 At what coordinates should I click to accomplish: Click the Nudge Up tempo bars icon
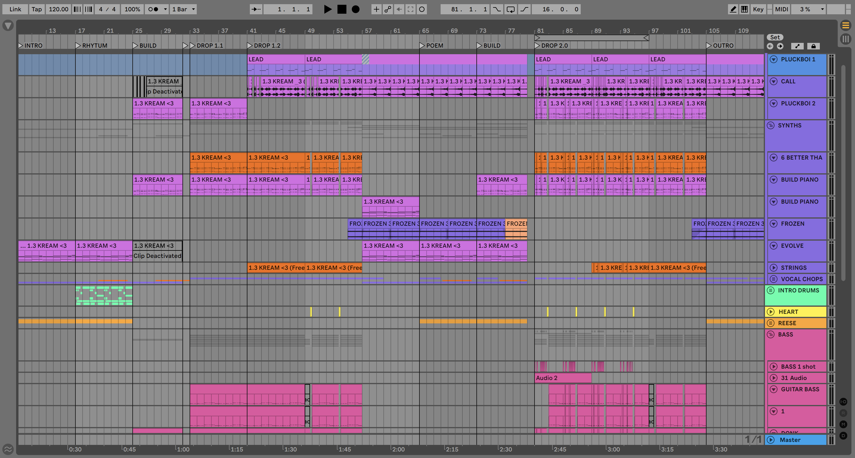click(88, 9)
